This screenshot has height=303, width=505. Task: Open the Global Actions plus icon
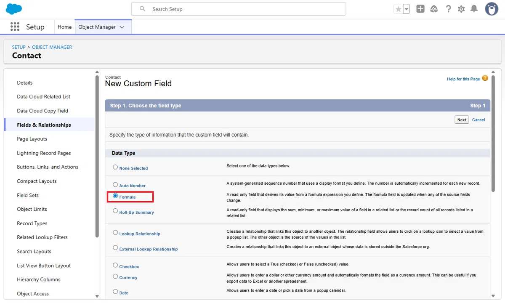(x=420, y=9)
